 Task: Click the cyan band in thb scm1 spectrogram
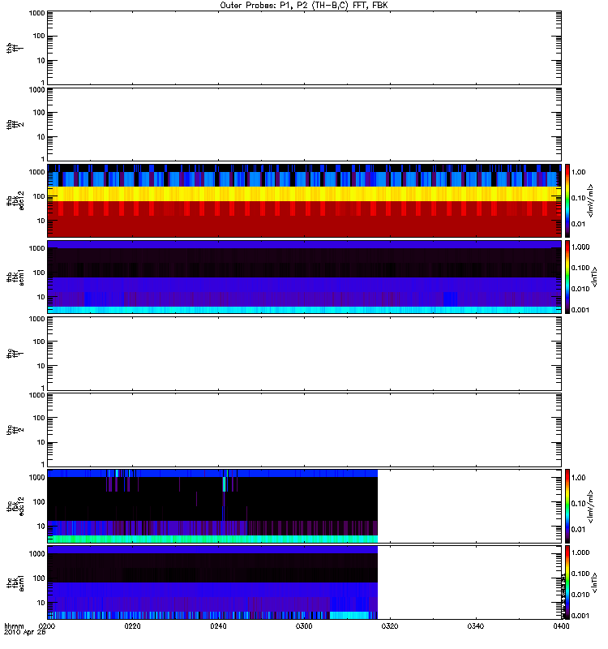point(304,310)
